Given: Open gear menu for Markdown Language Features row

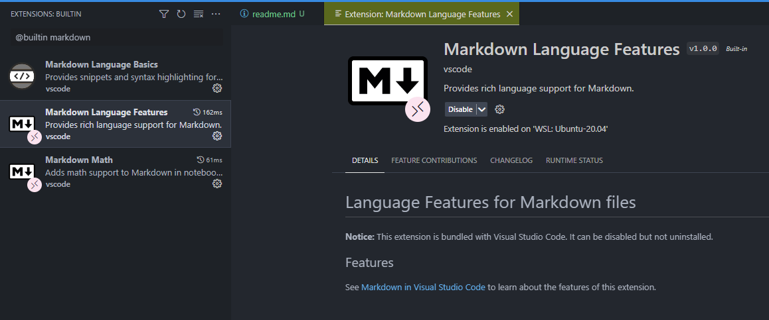Looking at the screenshot, I should click(x=216, y=136).
